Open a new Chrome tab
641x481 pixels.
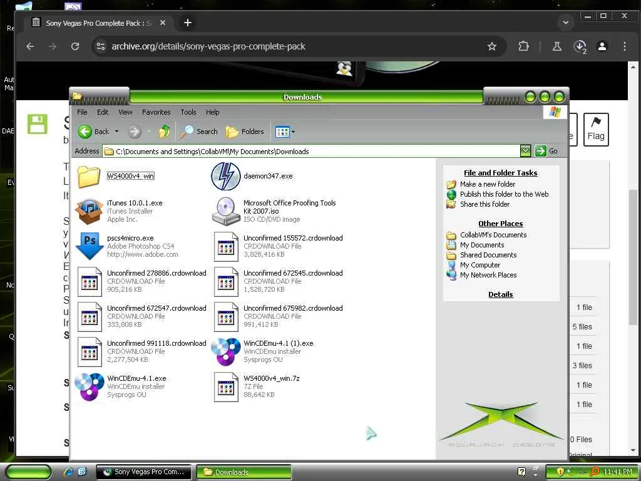point(188,23)
